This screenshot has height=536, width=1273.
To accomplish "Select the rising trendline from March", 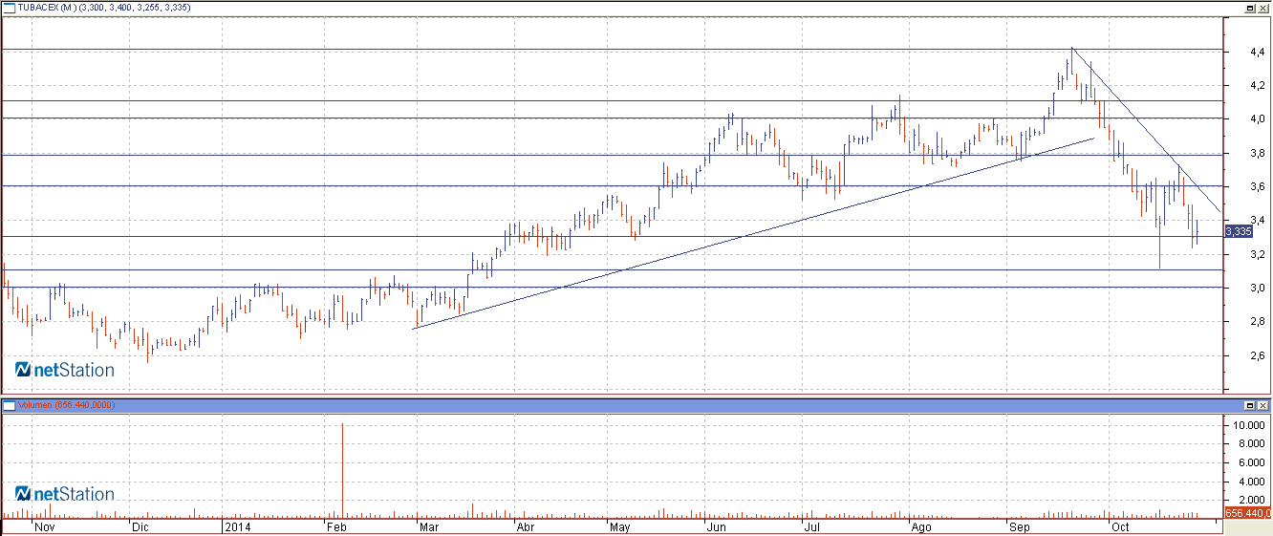I will point(753,233).
